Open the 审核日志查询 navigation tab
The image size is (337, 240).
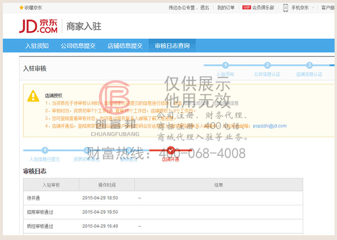pos(172,46)
